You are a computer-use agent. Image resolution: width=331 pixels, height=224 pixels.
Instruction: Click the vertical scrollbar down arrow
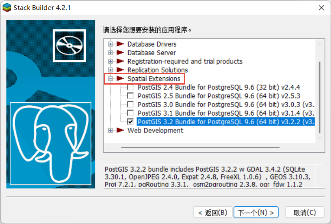320,138
